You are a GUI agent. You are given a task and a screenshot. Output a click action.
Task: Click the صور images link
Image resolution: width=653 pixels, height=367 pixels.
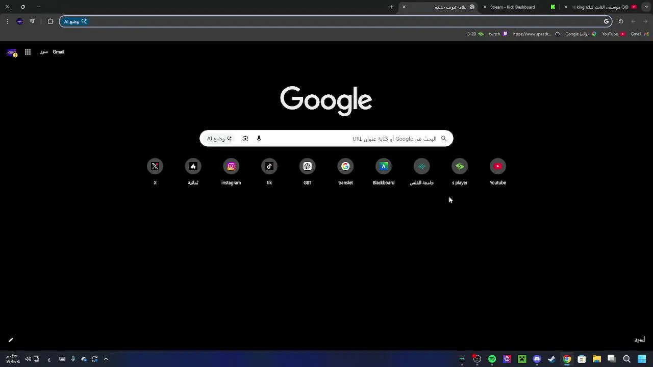coord(44,52)
